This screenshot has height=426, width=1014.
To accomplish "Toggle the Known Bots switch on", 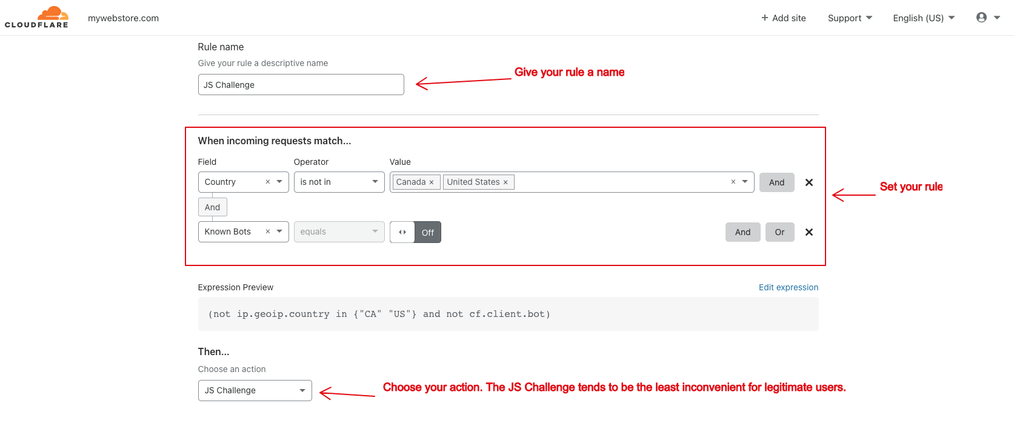I will [415, 232].
